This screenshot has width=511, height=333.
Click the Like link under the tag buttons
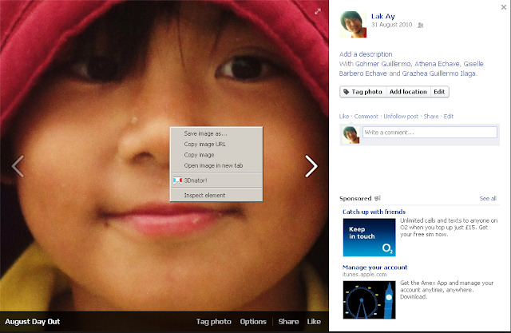344,117
